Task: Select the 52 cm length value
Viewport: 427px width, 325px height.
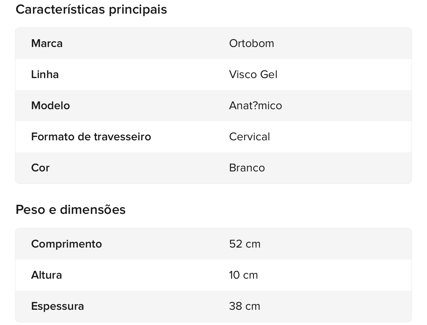Action: 245,244
